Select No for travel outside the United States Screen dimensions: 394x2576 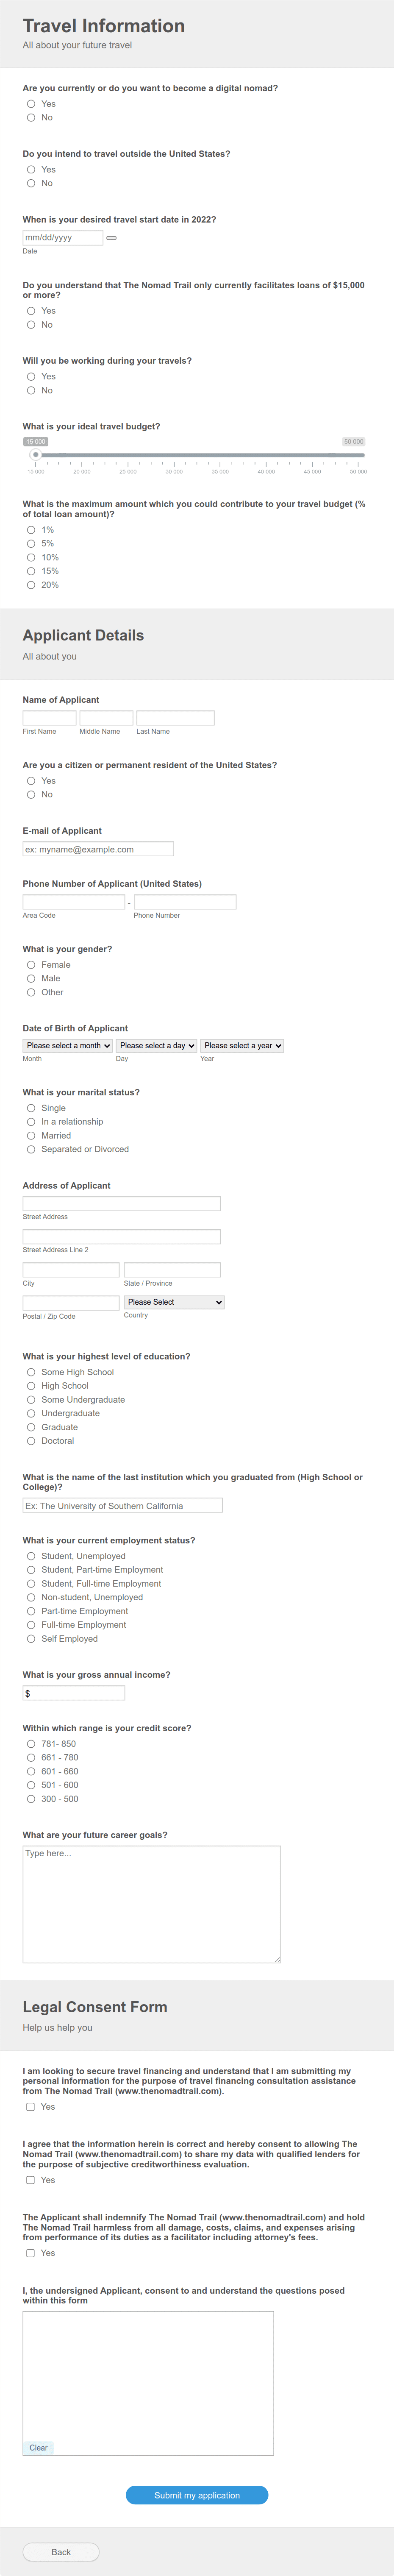tap(31, 184)
